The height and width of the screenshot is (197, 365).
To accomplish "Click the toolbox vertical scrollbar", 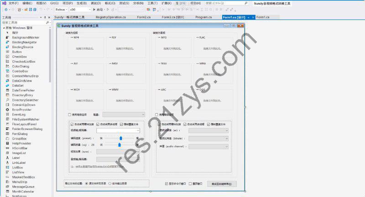I will [50, 55].
